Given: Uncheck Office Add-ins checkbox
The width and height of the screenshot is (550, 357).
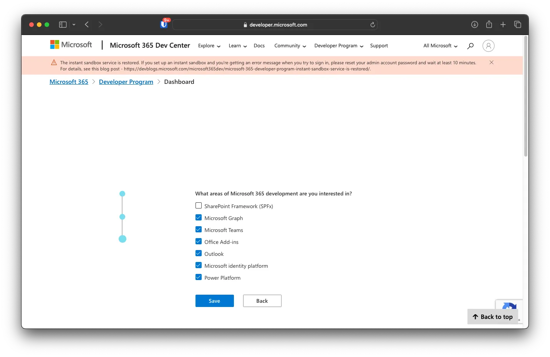Looking at the screenshot, I should click(x=199, y=242).
